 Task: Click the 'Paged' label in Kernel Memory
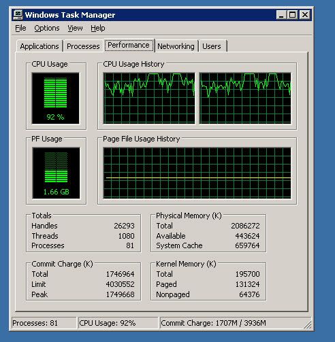pos(166,284)
